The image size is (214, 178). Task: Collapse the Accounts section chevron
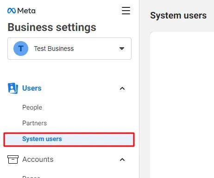pos(122,160)
